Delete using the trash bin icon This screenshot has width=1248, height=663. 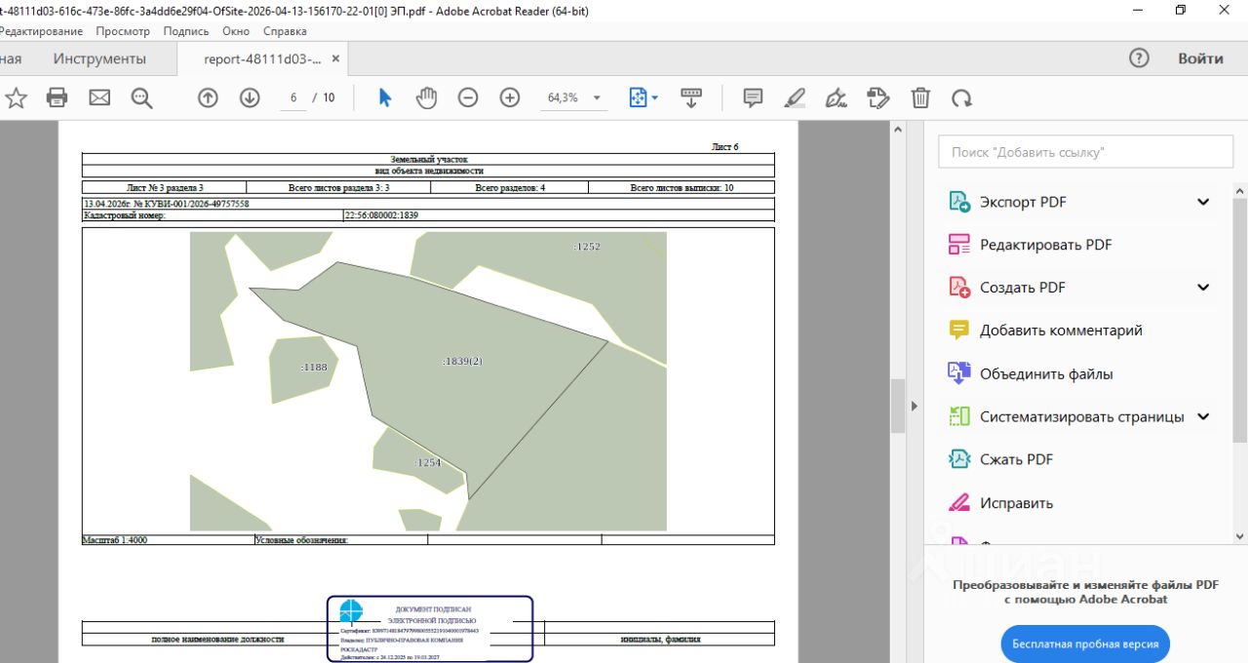(920, 97)
